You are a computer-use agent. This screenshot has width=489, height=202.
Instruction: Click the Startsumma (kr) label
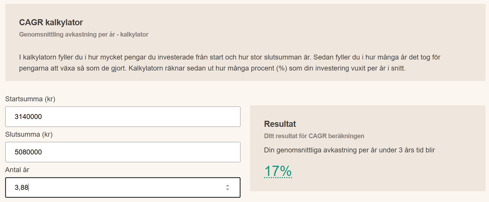pyautogui.click(x=30, y=99)
